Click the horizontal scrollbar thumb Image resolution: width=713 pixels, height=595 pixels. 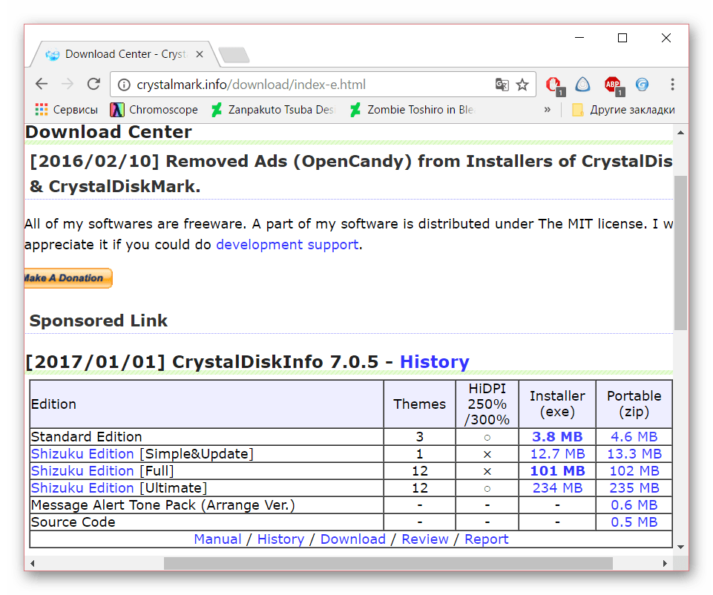pyautogui.click(x=388, y=563)
